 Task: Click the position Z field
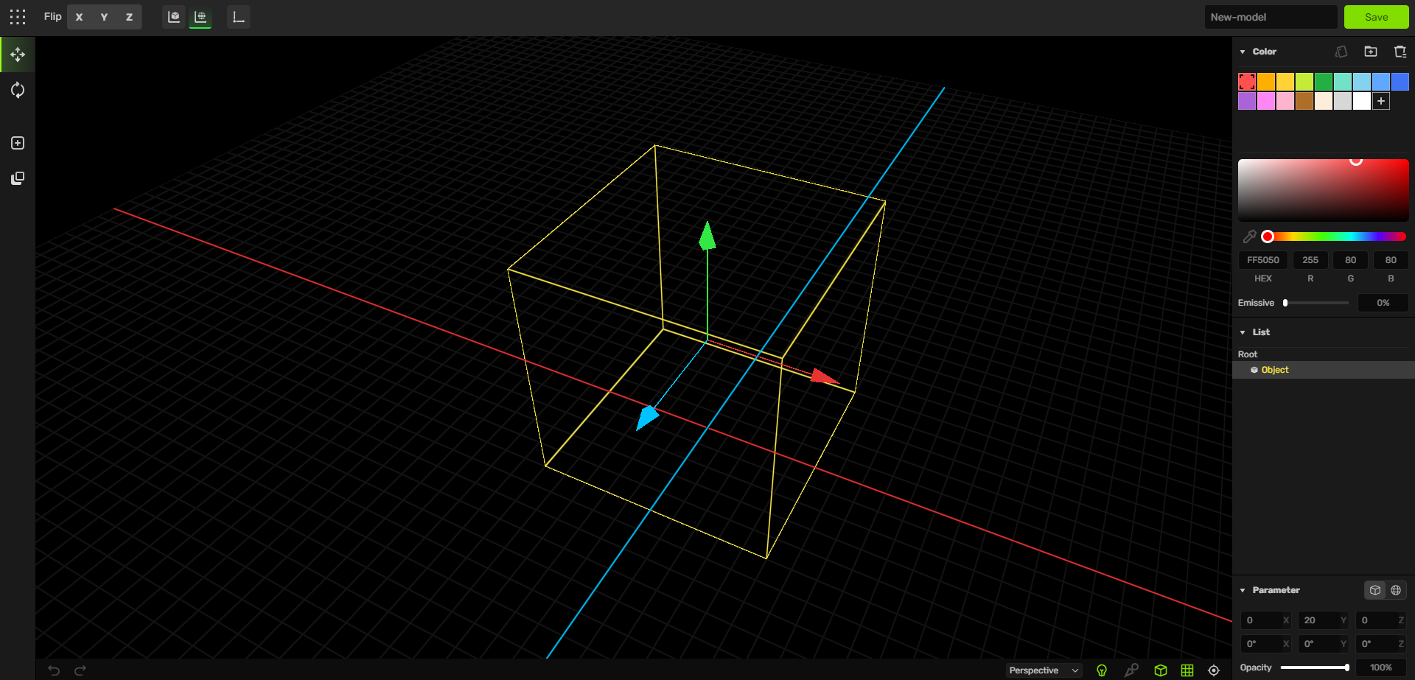[1381, 620]
